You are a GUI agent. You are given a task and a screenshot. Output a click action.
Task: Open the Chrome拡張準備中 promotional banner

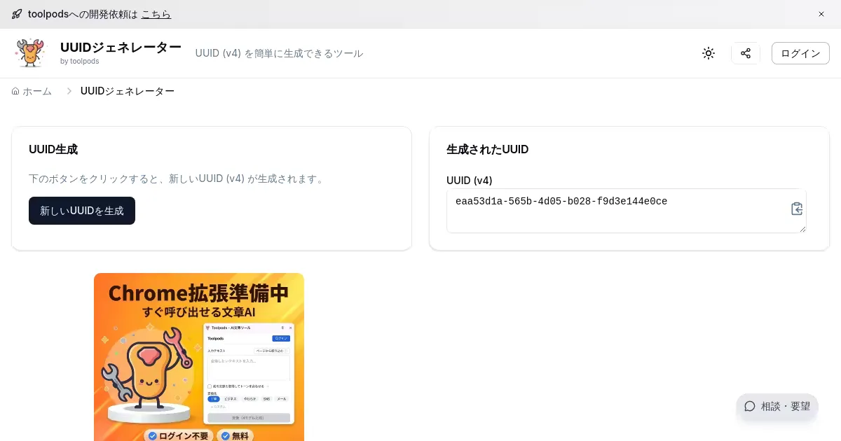coord(199,357)
